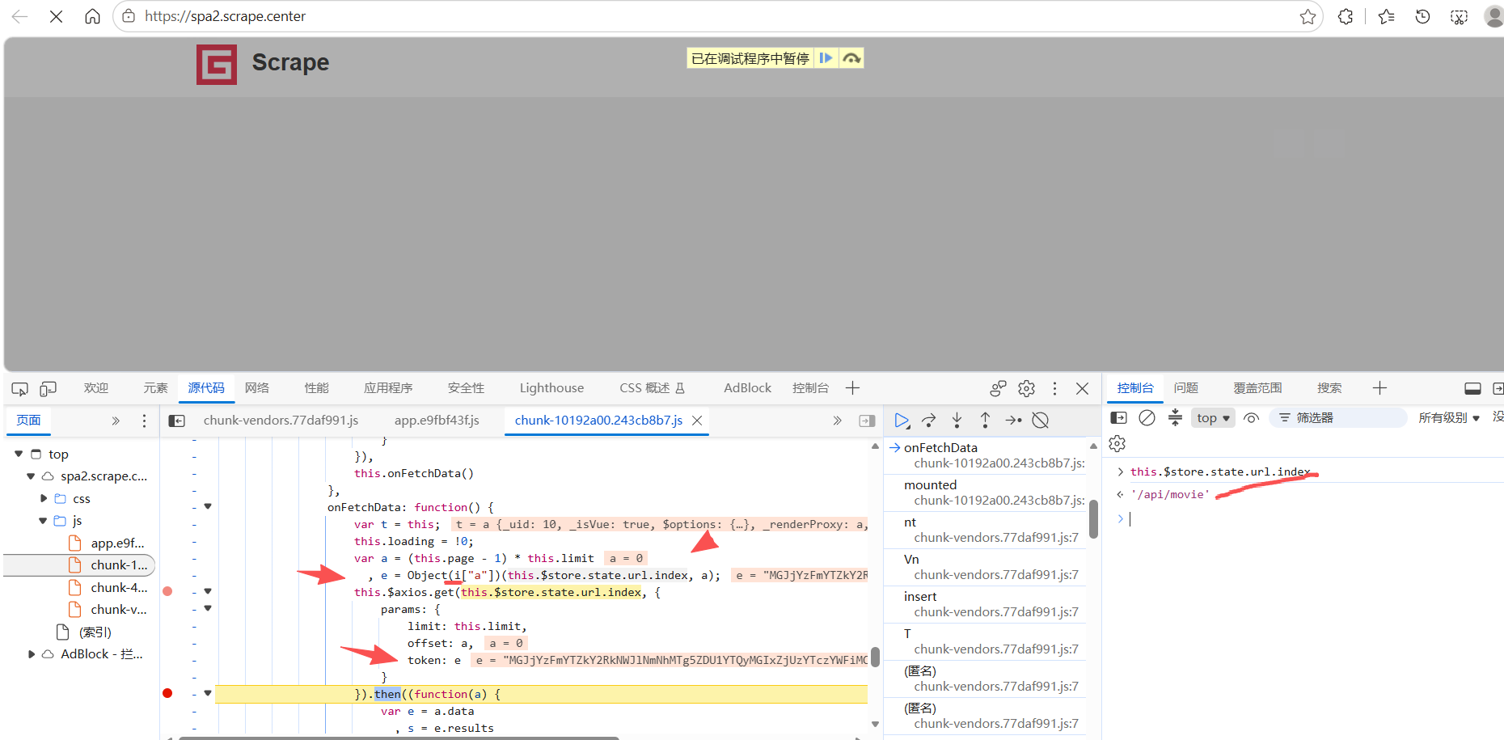Collapse the onFetchData function fold arrow

[x=208, y=507]
